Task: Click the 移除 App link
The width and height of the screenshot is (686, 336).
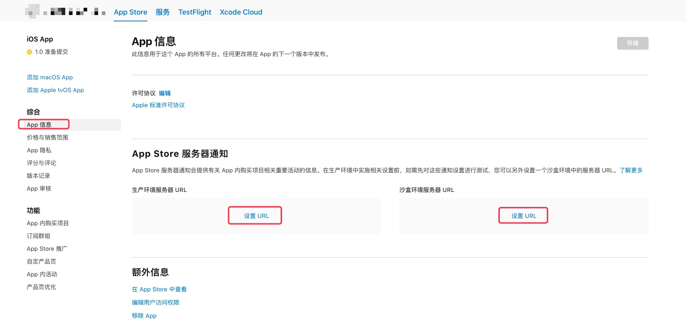Action: click(144, 316)
